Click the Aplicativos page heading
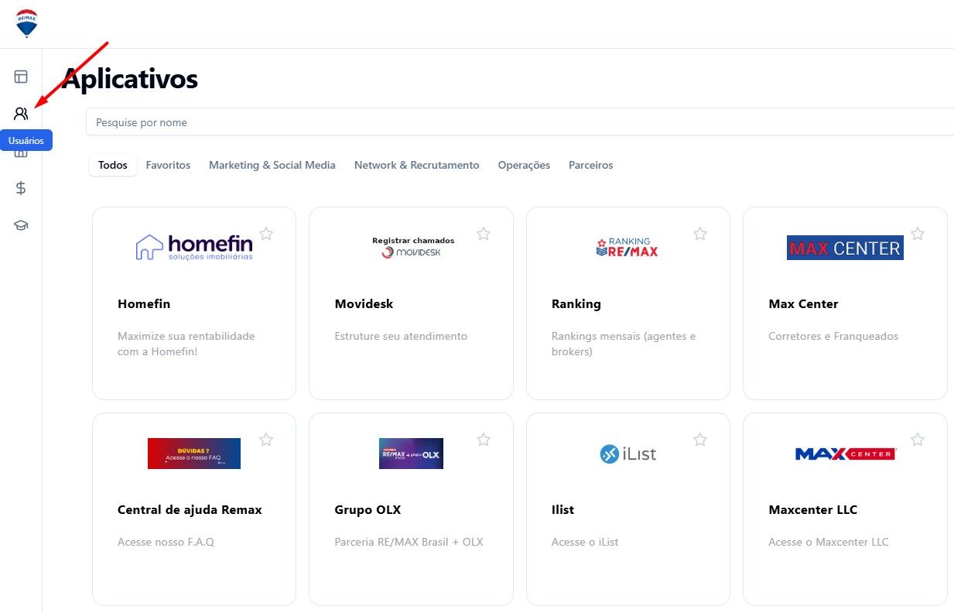The image size is (954, 613). tap(130, 78)
